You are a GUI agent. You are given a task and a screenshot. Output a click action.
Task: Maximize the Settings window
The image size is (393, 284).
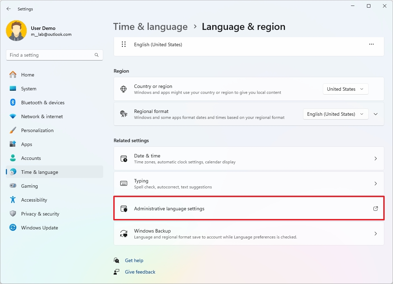pos(368,6)
